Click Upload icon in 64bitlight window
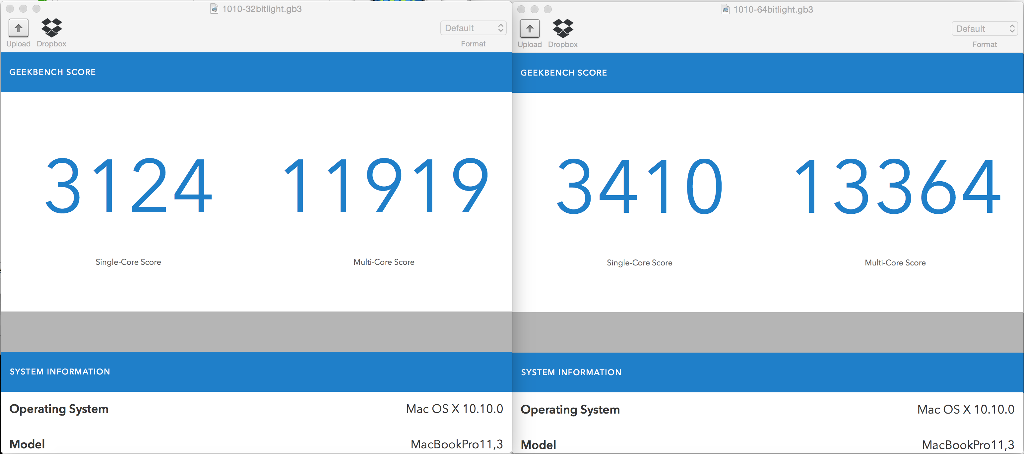This screenshot has width=1024, height=454. (530, 29)
